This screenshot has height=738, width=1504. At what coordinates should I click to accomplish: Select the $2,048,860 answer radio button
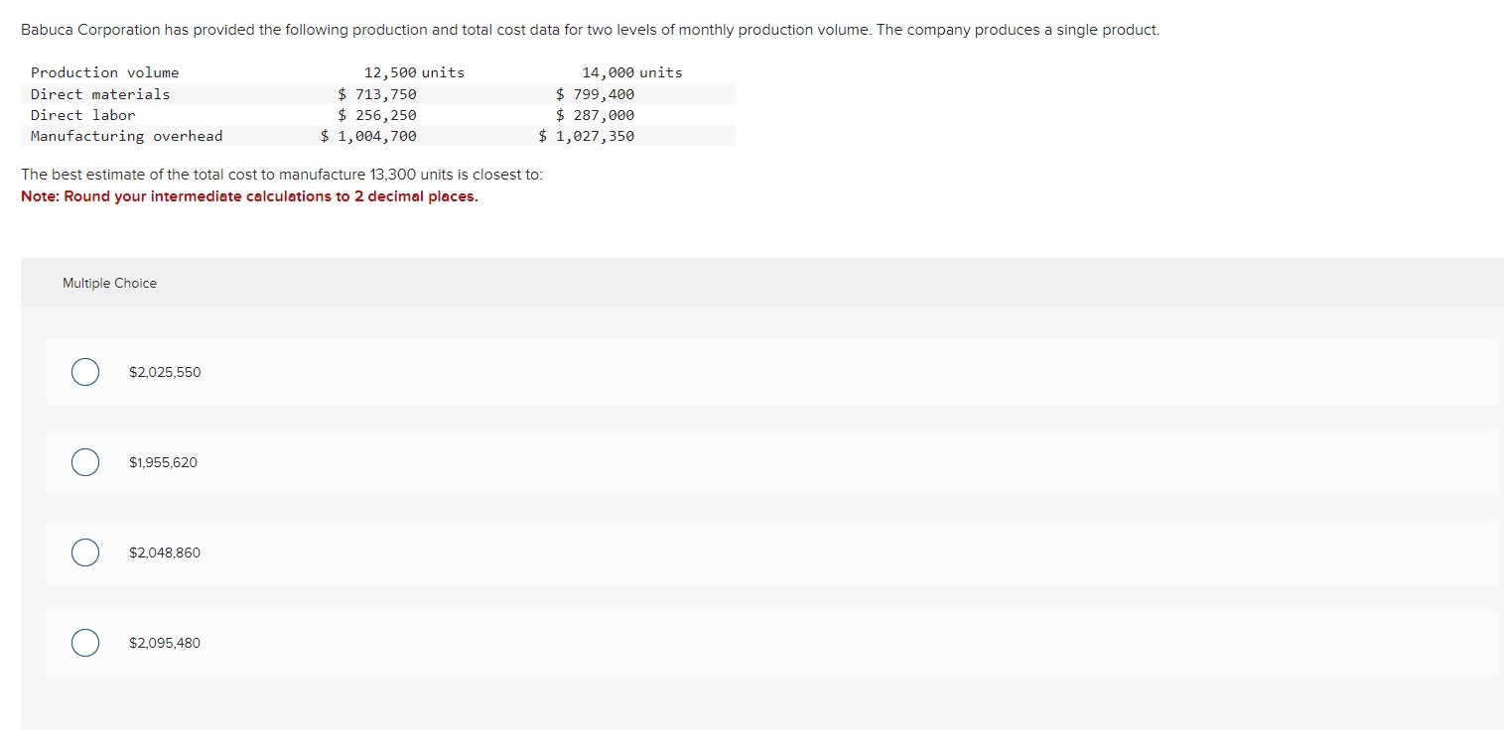(84, 553)
